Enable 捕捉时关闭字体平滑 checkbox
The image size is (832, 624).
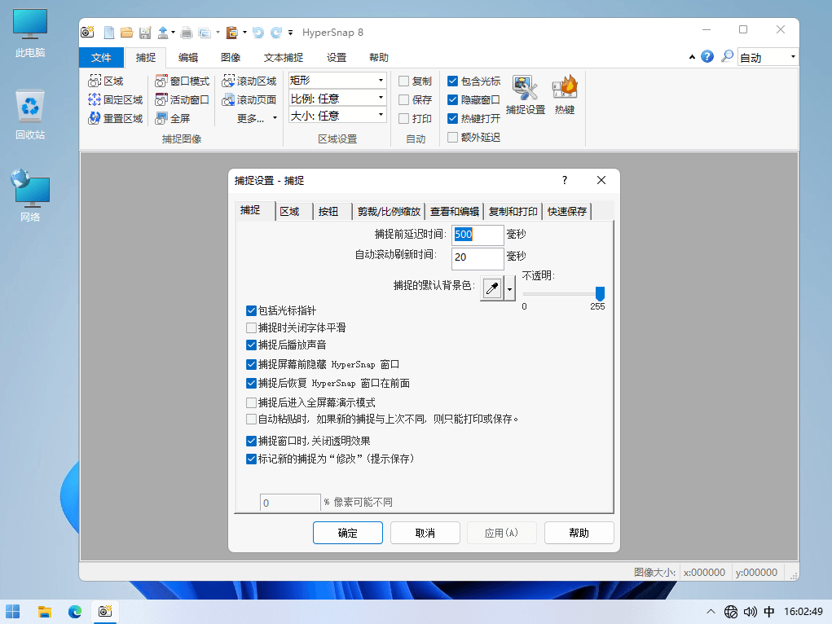point(252,327)
